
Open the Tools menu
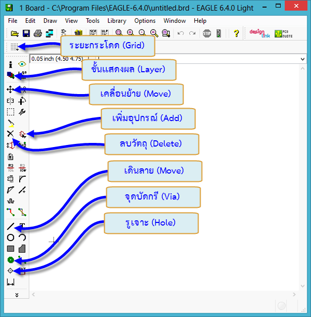point(93,21)
